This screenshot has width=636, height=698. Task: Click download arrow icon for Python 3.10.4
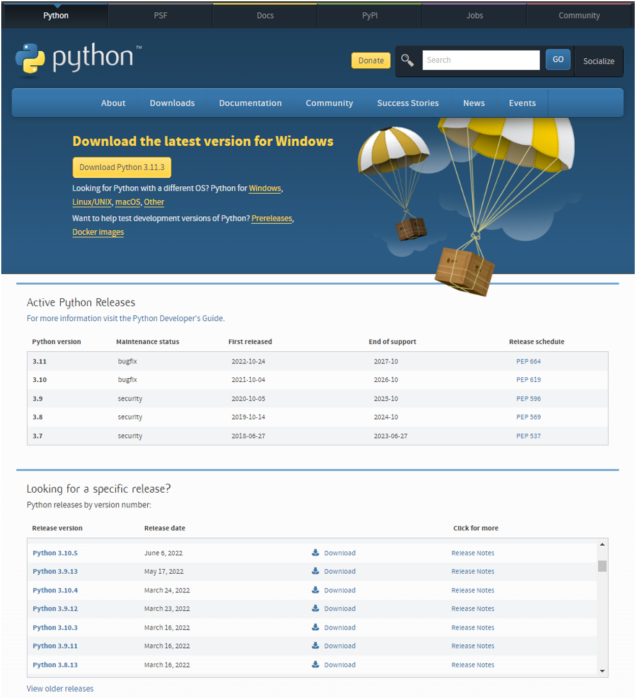coord(315,590)
